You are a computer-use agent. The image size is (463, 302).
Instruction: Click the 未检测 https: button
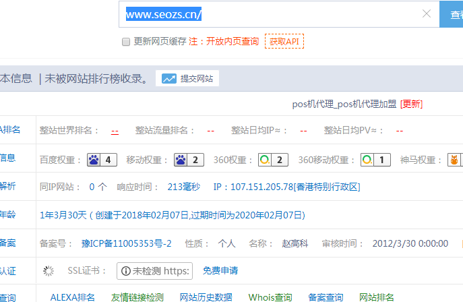pyautogui.click(x=155, y=271)
